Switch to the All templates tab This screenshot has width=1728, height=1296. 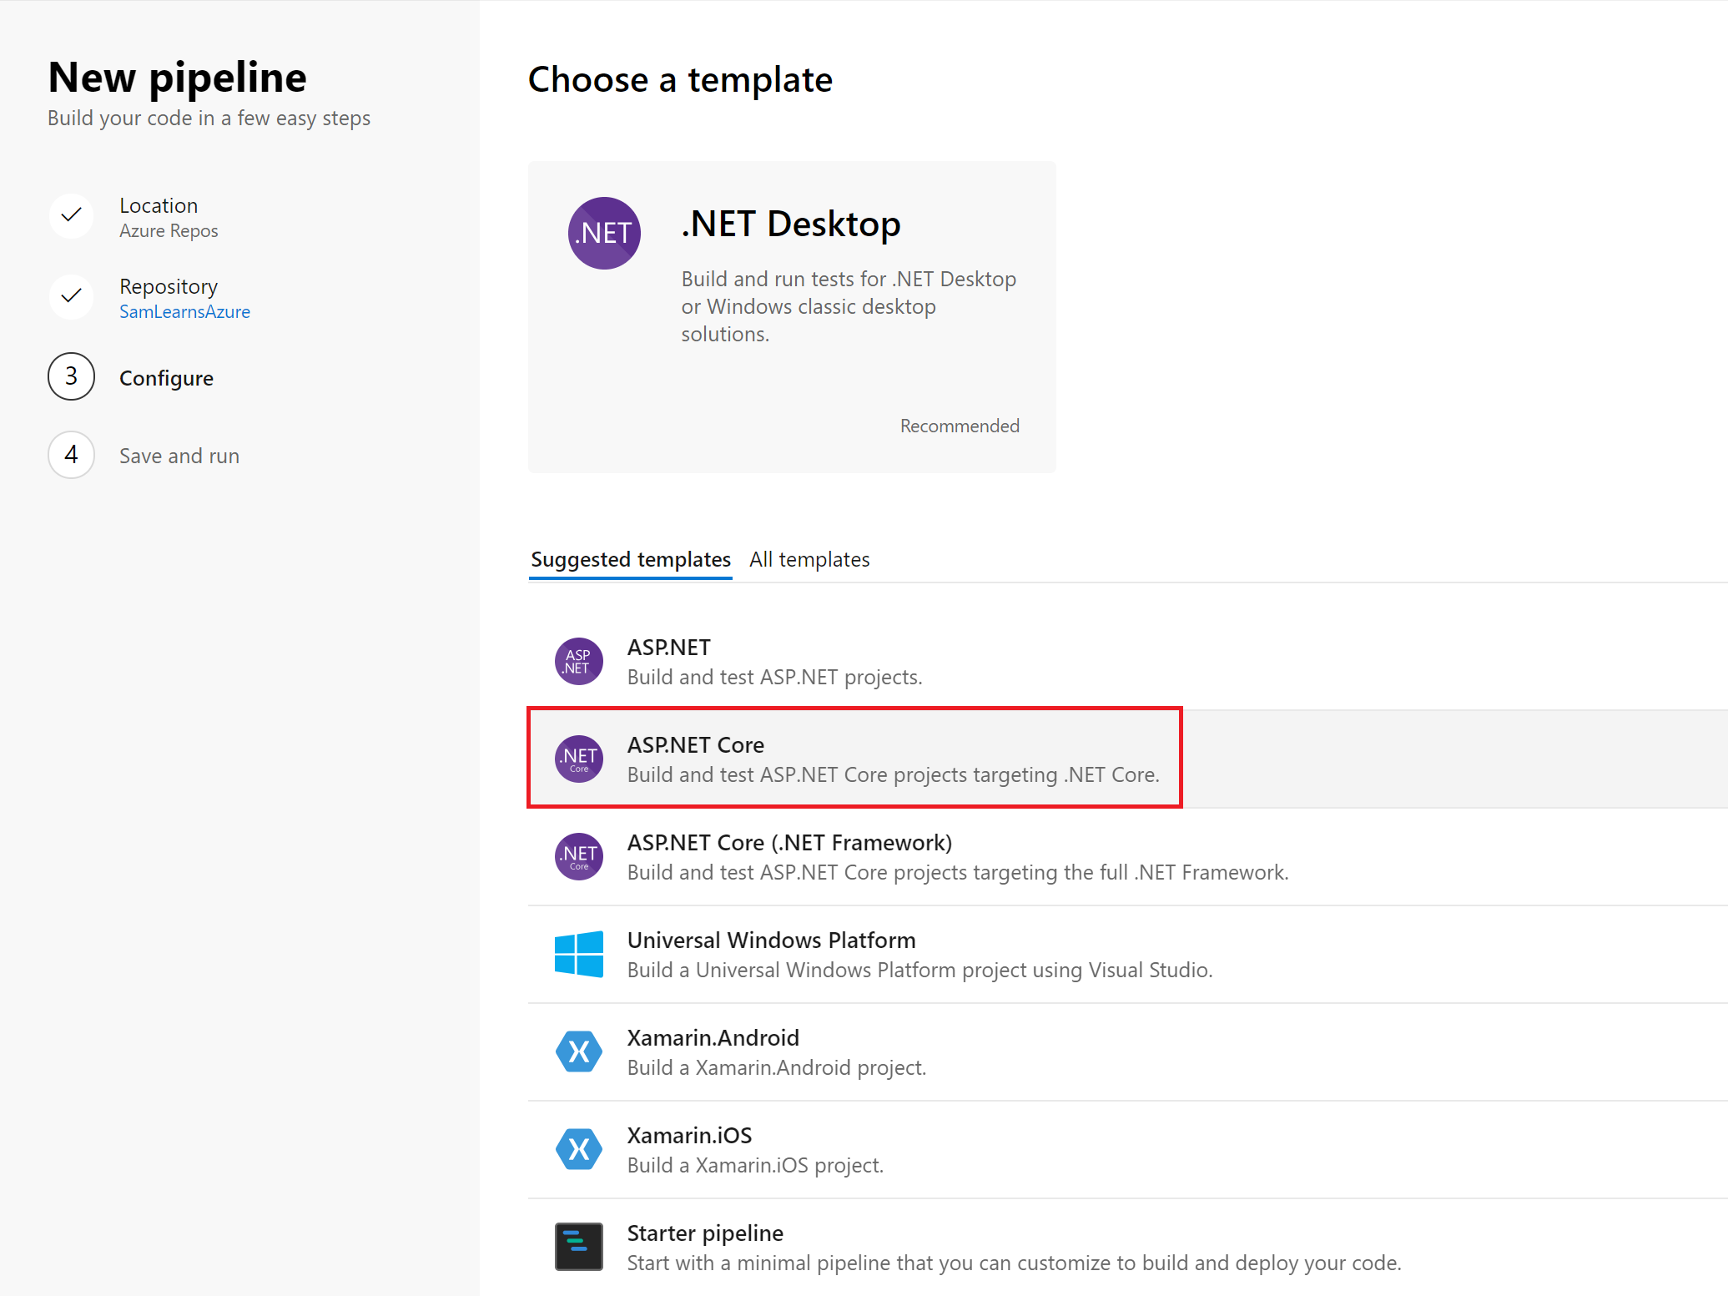coord(809,559)
